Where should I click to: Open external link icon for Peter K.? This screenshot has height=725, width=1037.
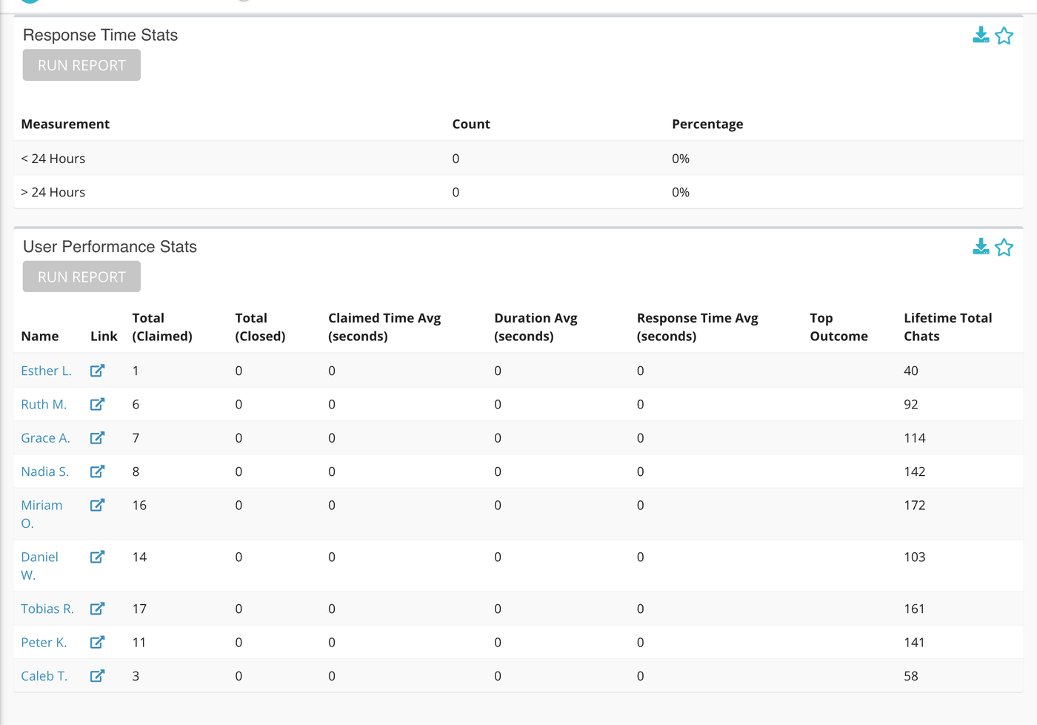98,642
